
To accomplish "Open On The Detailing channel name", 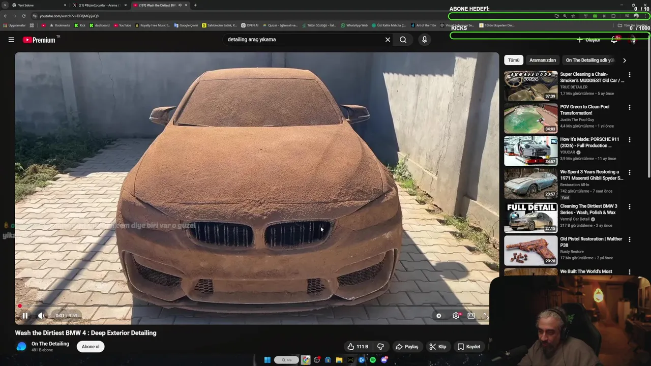I will point(50,344).
